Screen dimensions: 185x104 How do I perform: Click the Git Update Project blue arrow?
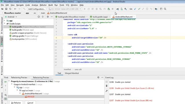pos(135,9)
